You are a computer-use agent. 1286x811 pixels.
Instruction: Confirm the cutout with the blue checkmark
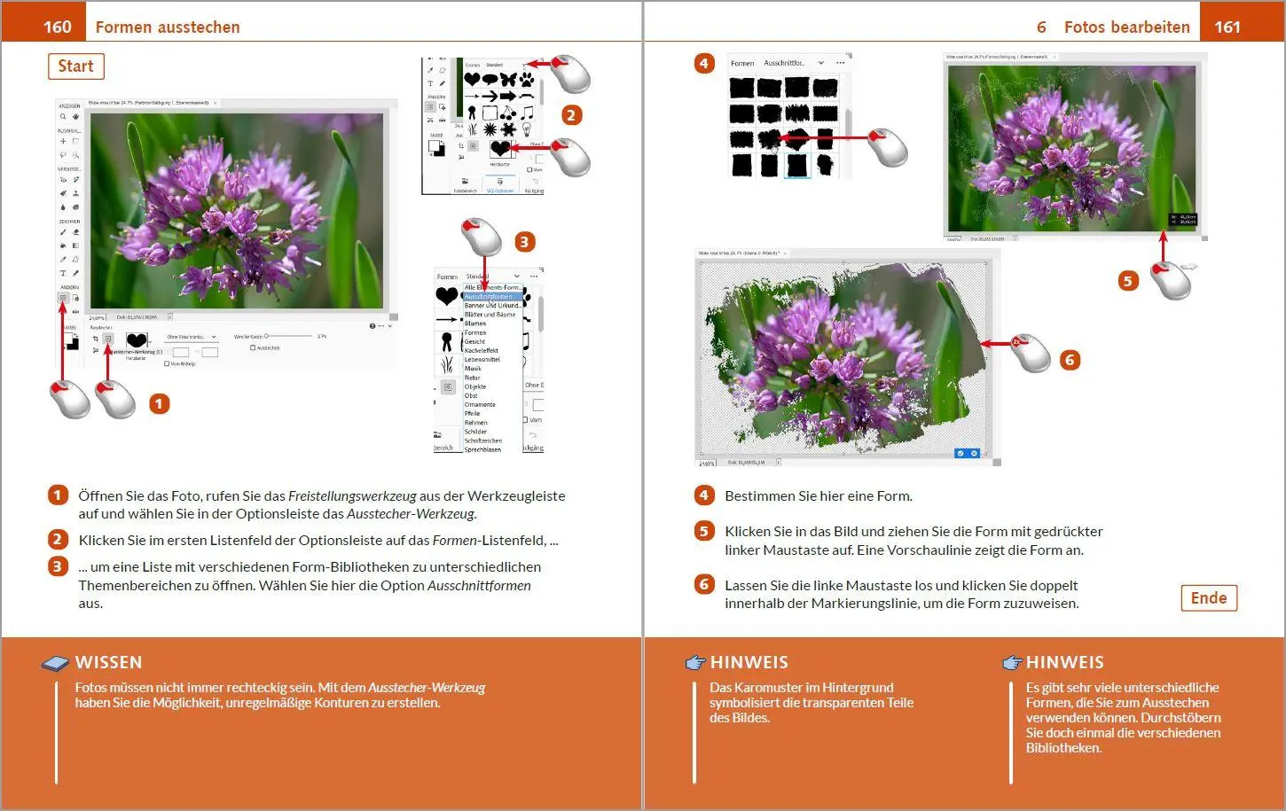[961, 453]
